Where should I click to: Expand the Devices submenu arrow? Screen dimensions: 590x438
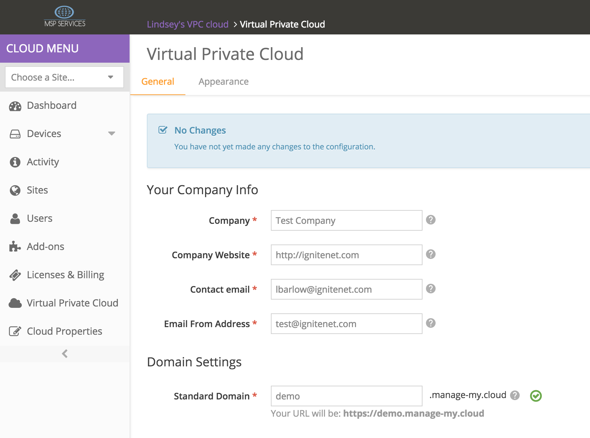coord(111,134)
